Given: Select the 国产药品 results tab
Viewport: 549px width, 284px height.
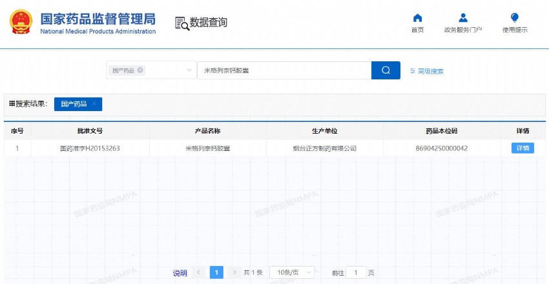Looking at the screenshot, I should 74,104.
